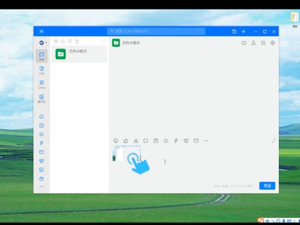The height and width of the screenshot is (225, 300).
Task: Switch to the 工作台 workbench tab
Action: pyautogui.click(x=42, y=84)
